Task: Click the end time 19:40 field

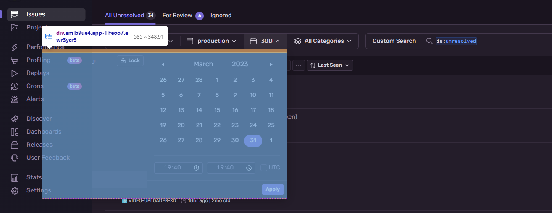Action: click(x=231, y=168)
